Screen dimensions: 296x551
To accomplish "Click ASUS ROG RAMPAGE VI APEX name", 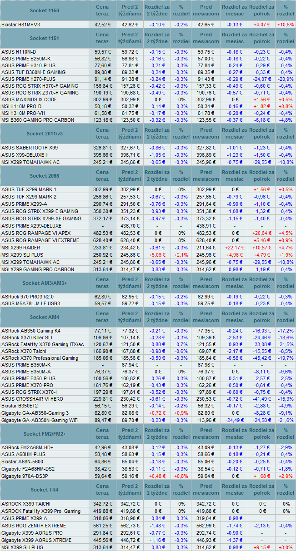I will 36,233.
